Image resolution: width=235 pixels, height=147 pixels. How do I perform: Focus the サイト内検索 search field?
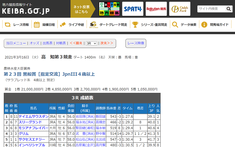(x=211, y=9)
